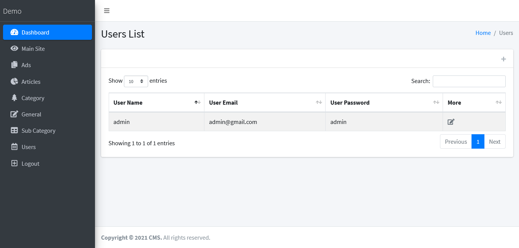Click the pie chart icon for Articles
Viewport: 519px width, 248px height.
14,82
